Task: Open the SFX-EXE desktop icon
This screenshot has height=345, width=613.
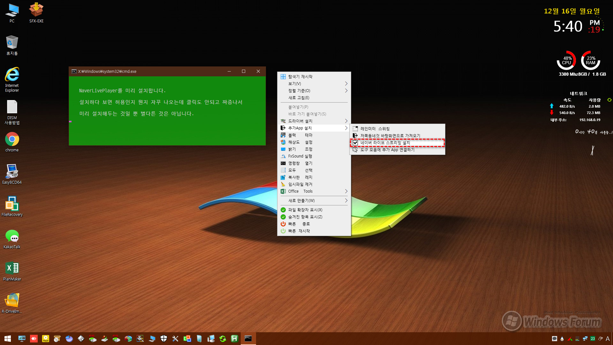Action: click(x=36, y=13)
